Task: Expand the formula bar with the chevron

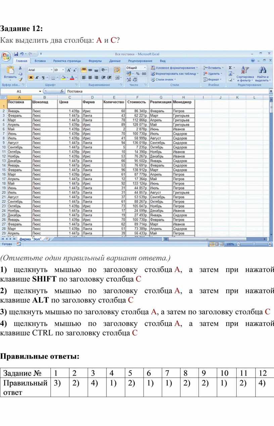Action: [271, 91]
